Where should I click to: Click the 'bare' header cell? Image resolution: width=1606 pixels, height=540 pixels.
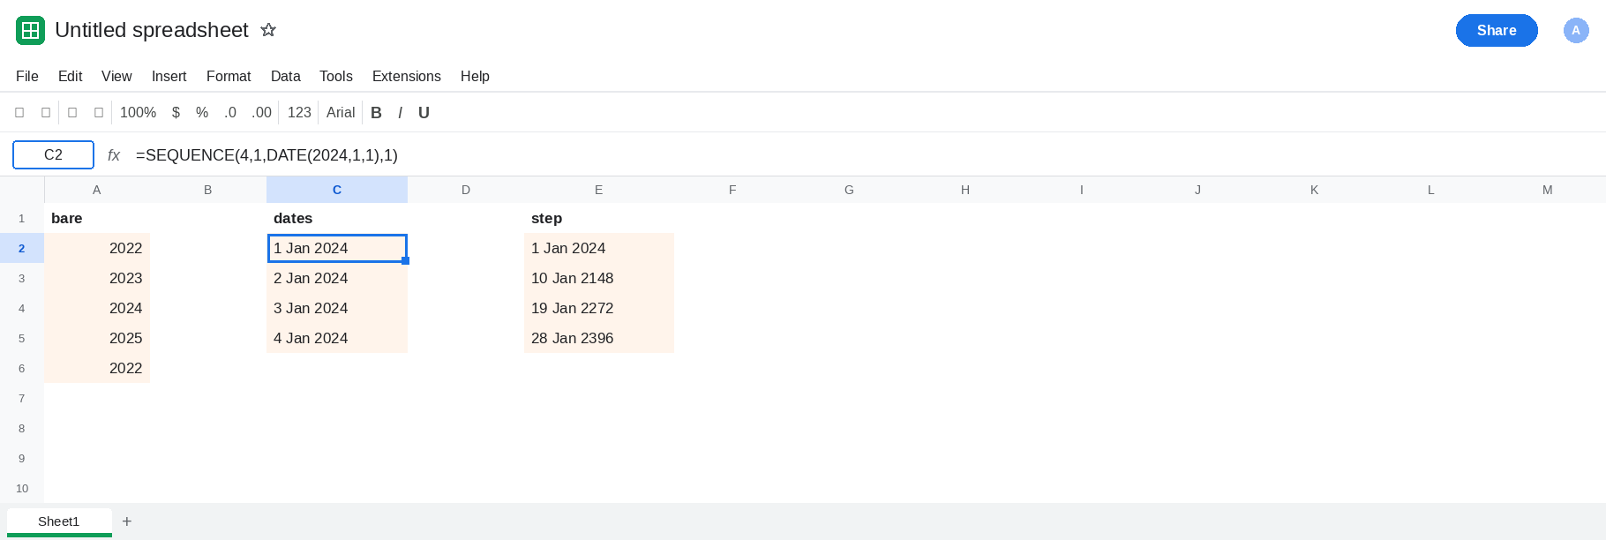pos(97,218)
